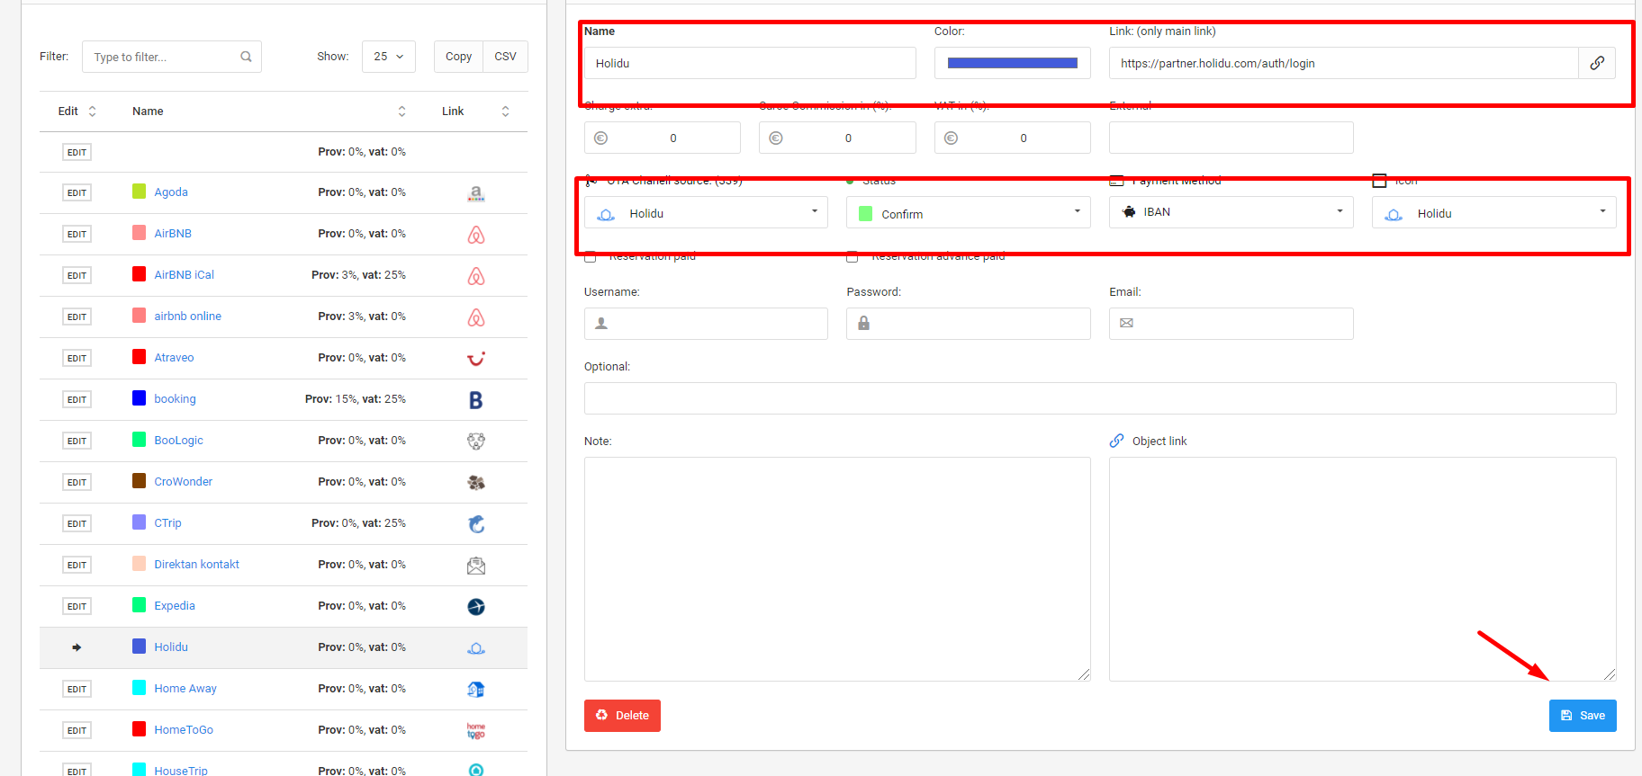Click the Username input field

706,324
